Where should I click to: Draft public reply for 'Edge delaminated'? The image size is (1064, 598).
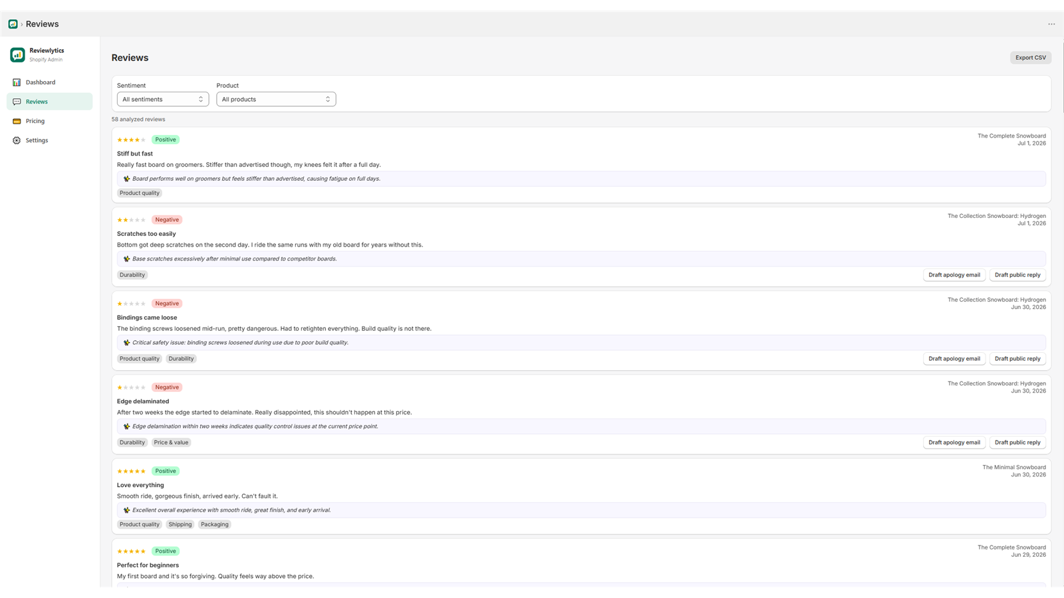[x=1017, y=443]
